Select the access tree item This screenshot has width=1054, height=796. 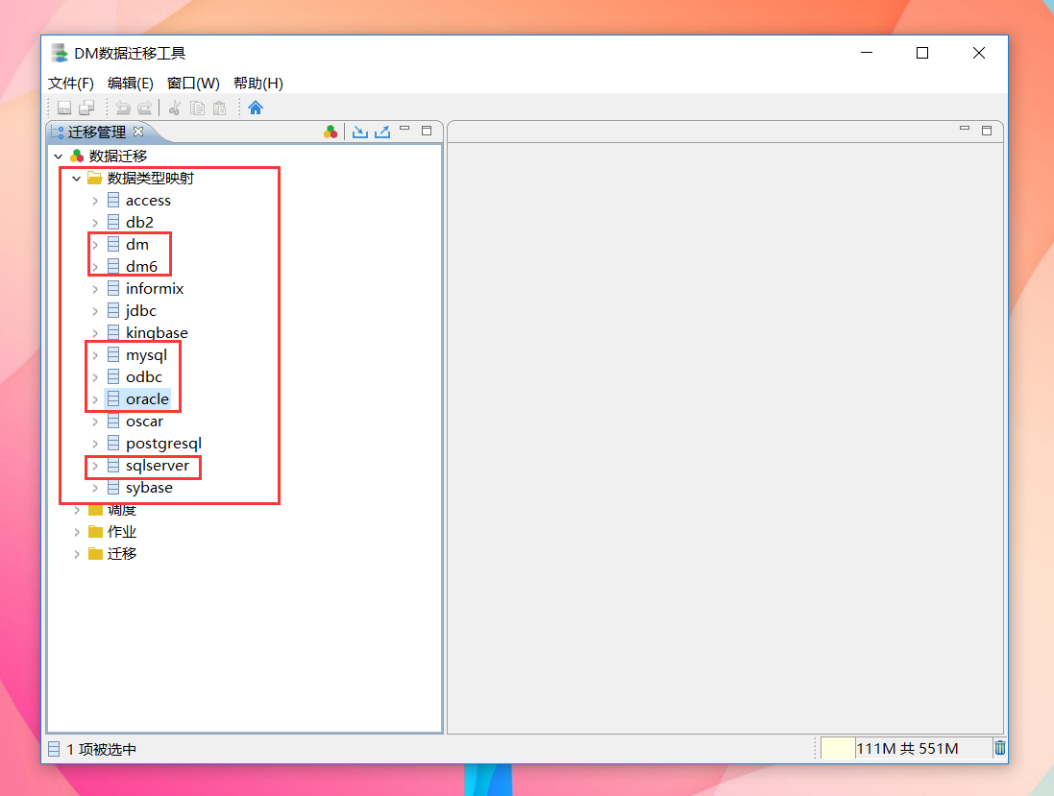(148, 201)
